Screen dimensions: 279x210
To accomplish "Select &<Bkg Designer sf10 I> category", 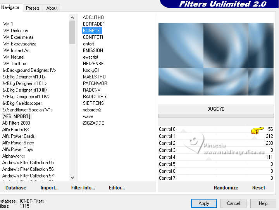I will point(24,76).
